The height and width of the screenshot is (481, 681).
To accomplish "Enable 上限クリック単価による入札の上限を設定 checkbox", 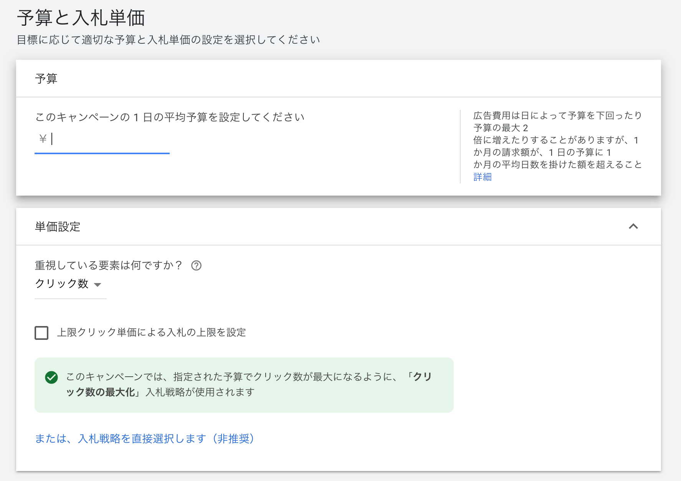I will point(41,333).
